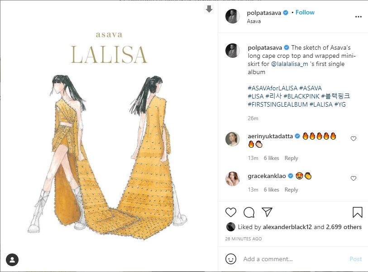Follow the polpatasava account

[305, 12]
